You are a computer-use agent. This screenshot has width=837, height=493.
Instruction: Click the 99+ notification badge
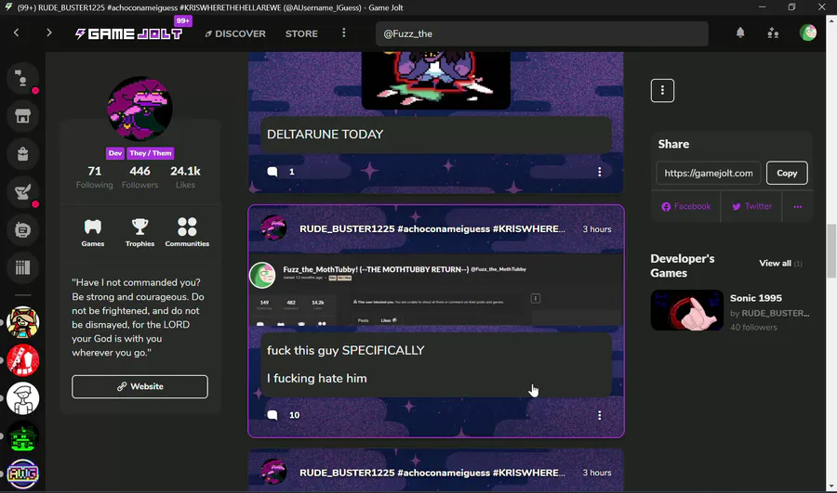pos(183,20)
